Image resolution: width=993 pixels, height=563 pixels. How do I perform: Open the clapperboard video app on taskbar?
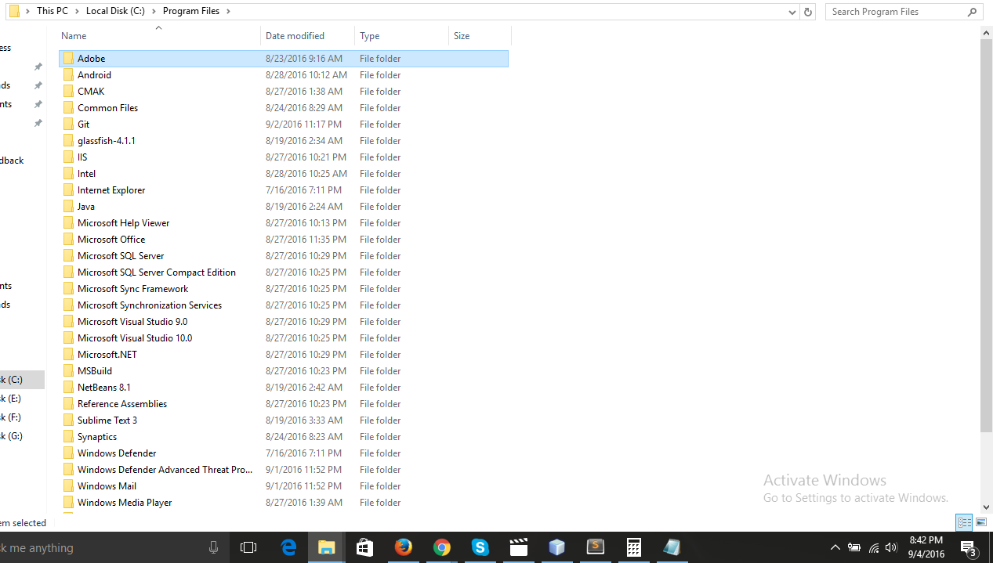tap(519, 547)
